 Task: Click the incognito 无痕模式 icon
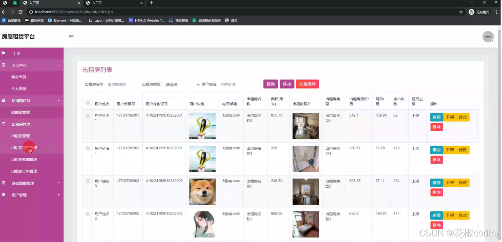(471, 12)
